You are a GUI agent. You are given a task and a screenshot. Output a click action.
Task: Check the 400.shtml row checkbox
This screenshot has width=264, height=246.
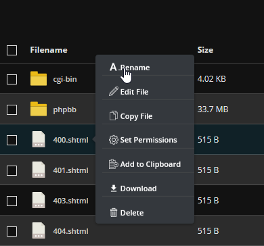(12, 140)
